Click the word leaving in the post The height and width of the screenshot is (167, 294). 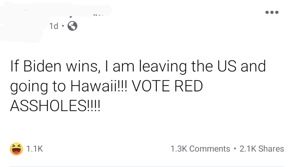pyautogui.click(x=163, y=67)
